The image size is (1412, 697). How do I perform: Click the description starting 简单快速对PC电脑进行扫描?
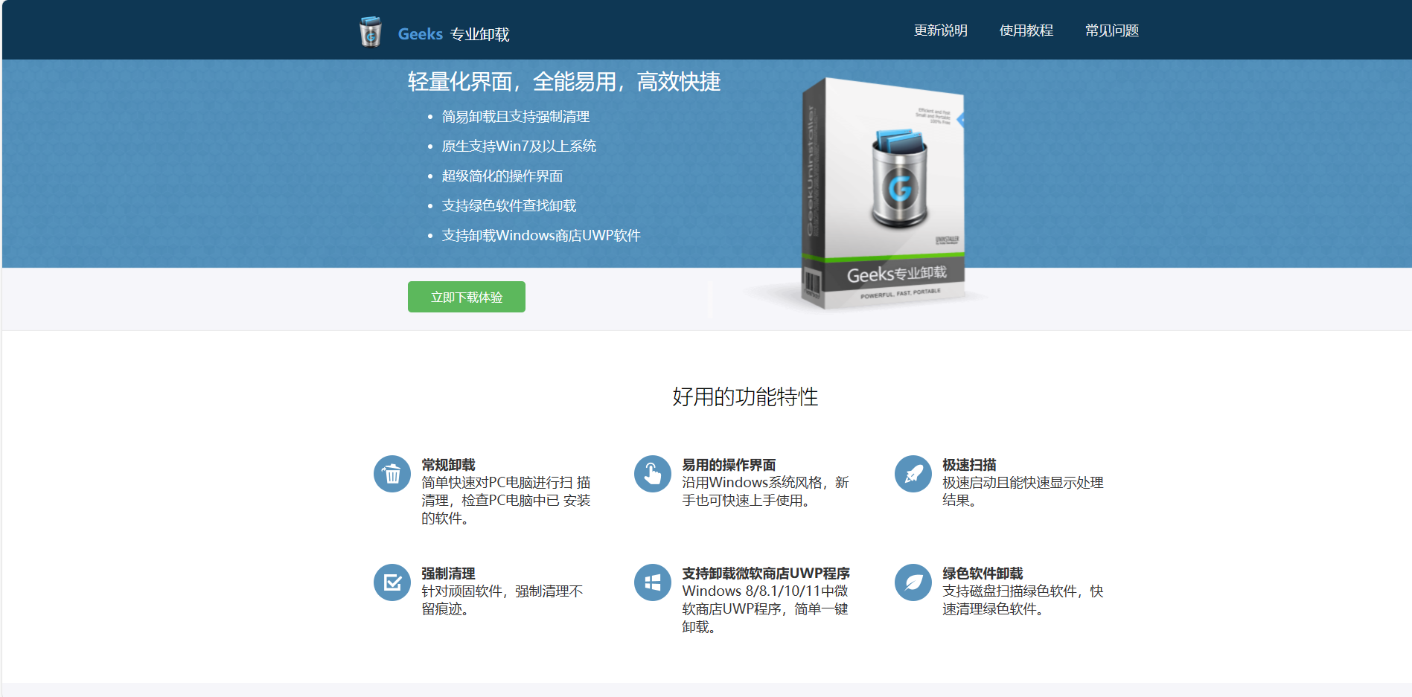coord(506,501)
